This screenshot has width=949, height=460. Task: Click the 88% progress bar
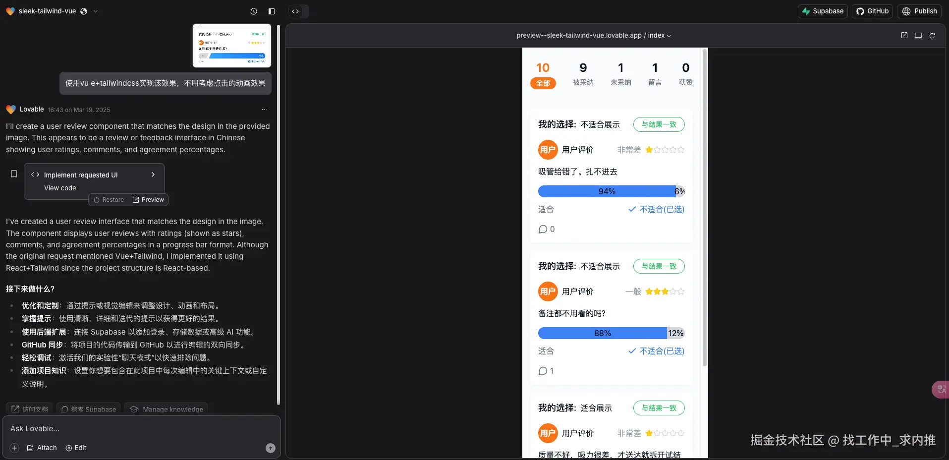603,333
